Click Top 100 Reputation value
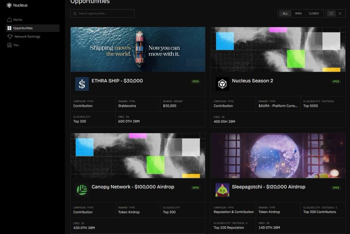This screenshot has height=234, width=350. [229, 227]
